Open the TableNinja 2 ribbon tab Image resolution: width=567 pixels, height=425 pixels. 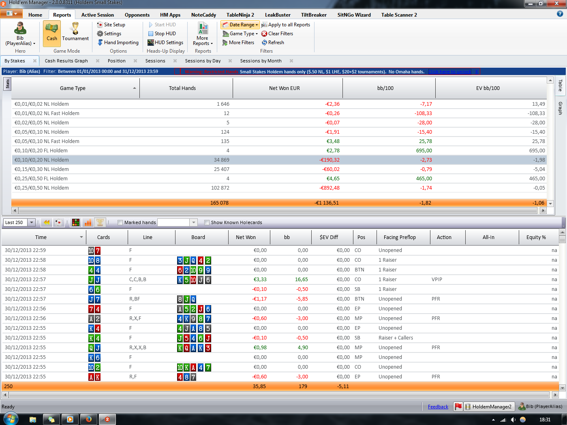pyautogui.click(x=240, y=15)
